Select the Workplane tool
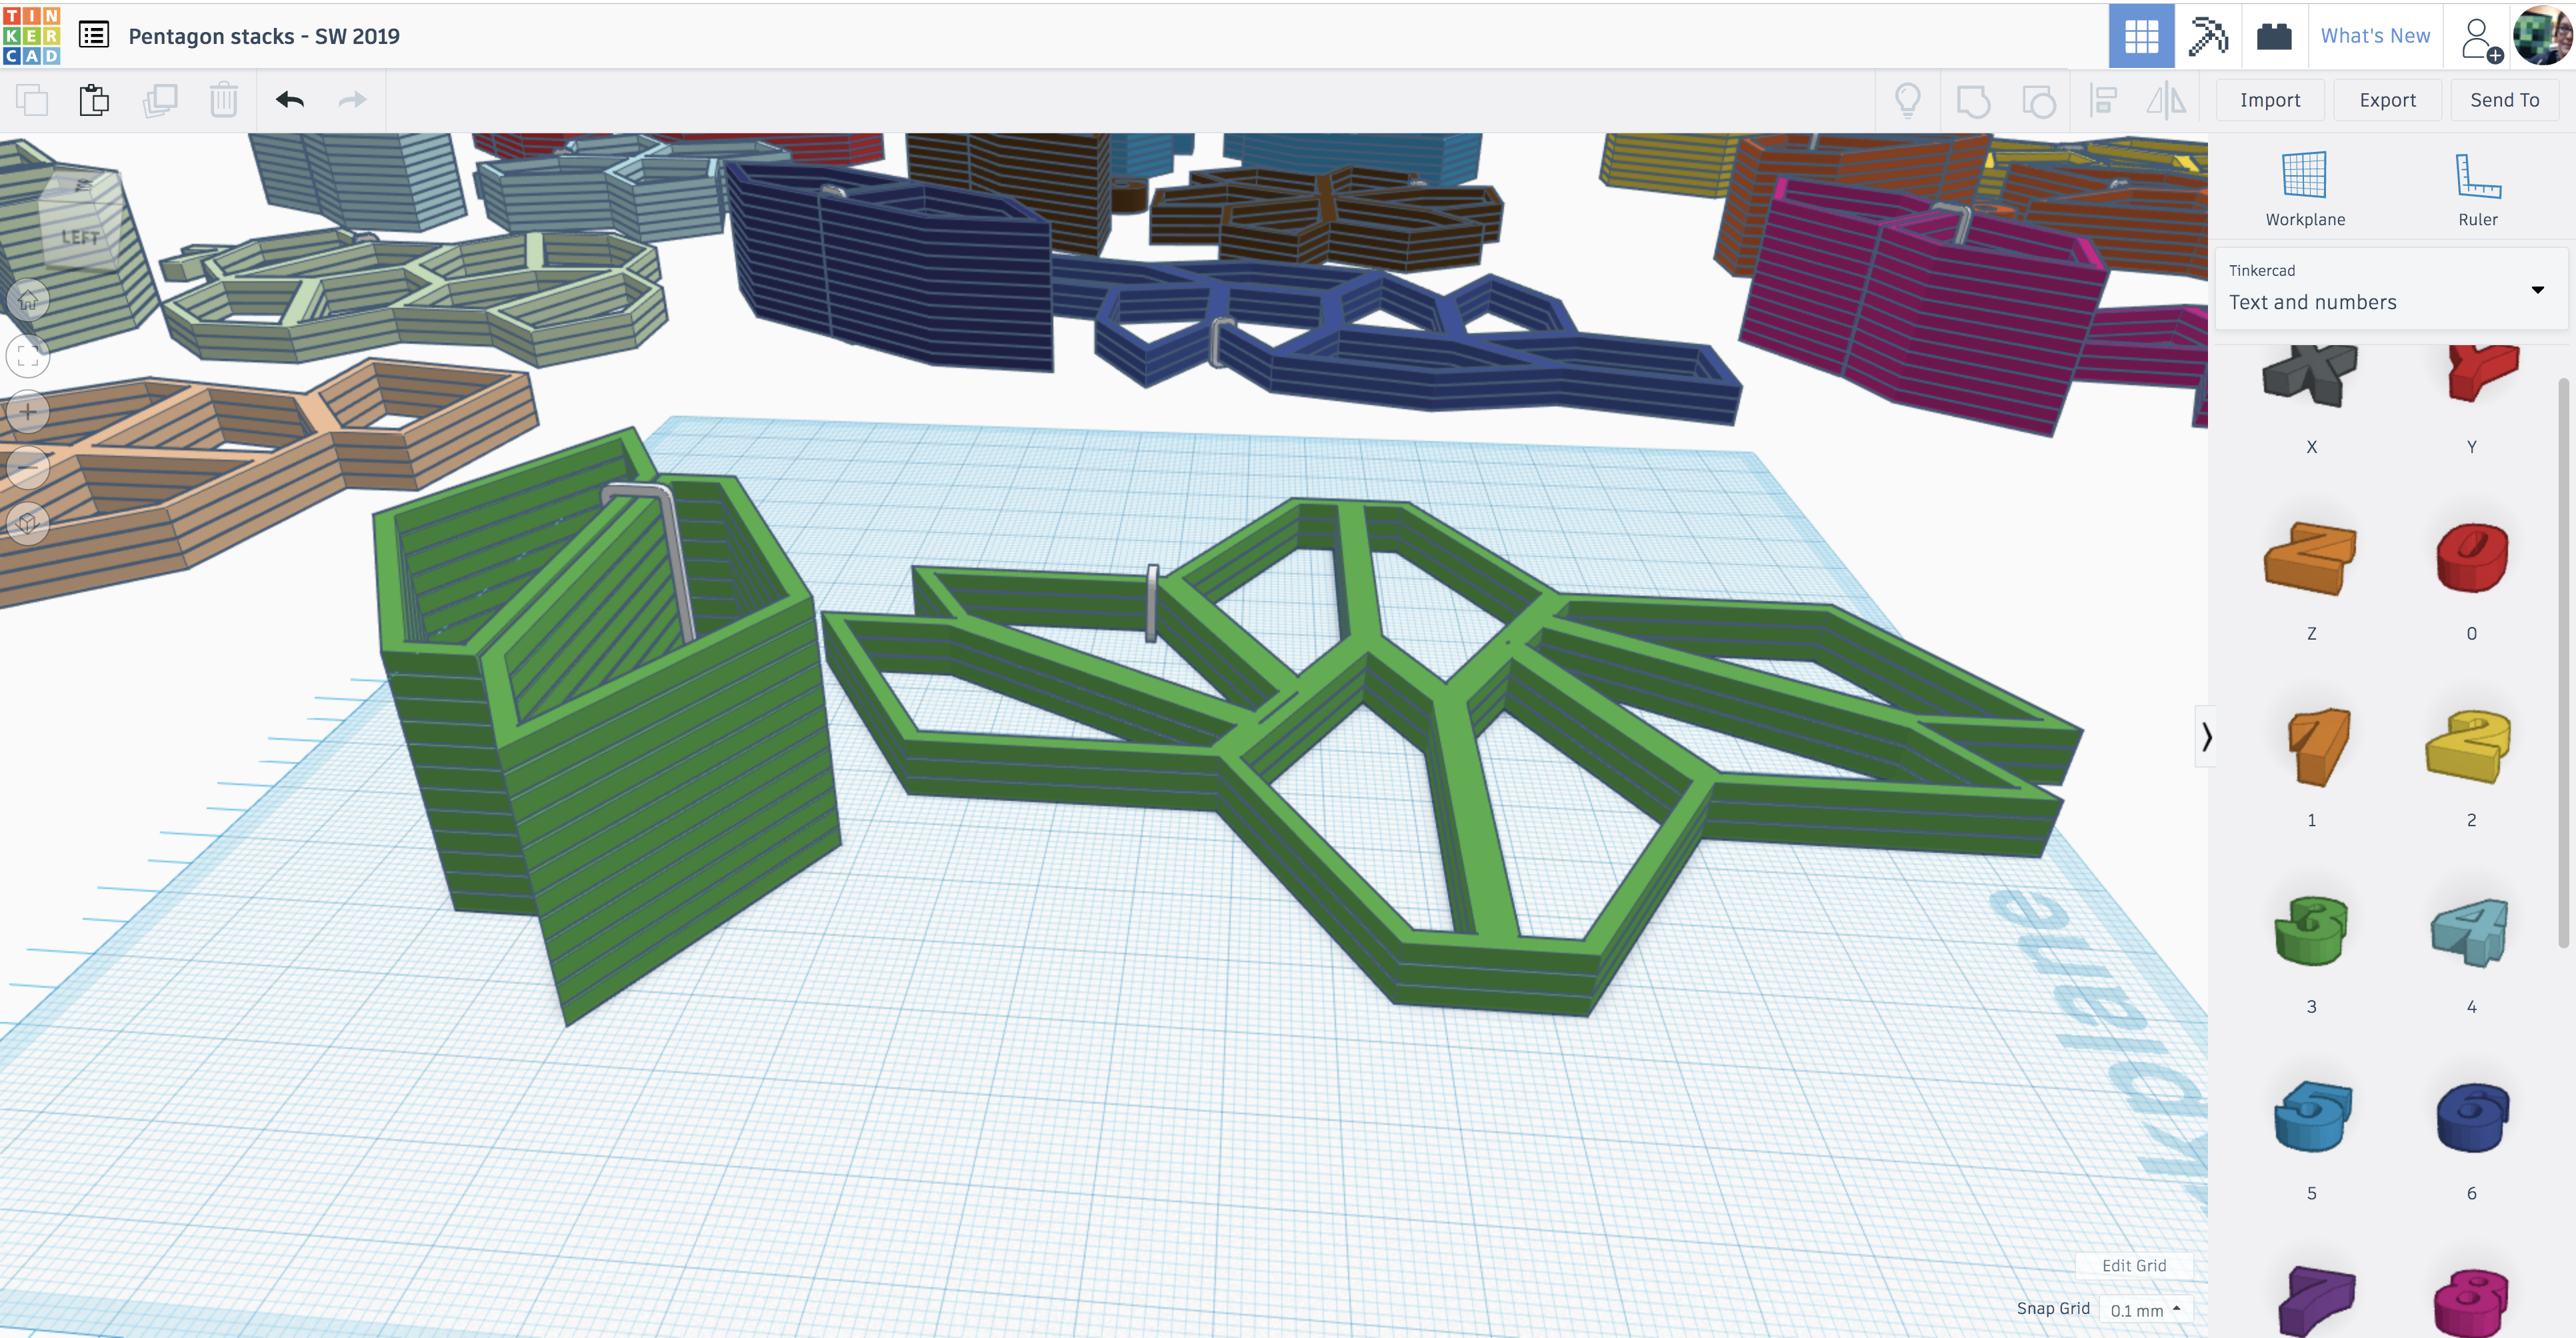The width and height of the screenshot is (2576, 1338). 2304,189
